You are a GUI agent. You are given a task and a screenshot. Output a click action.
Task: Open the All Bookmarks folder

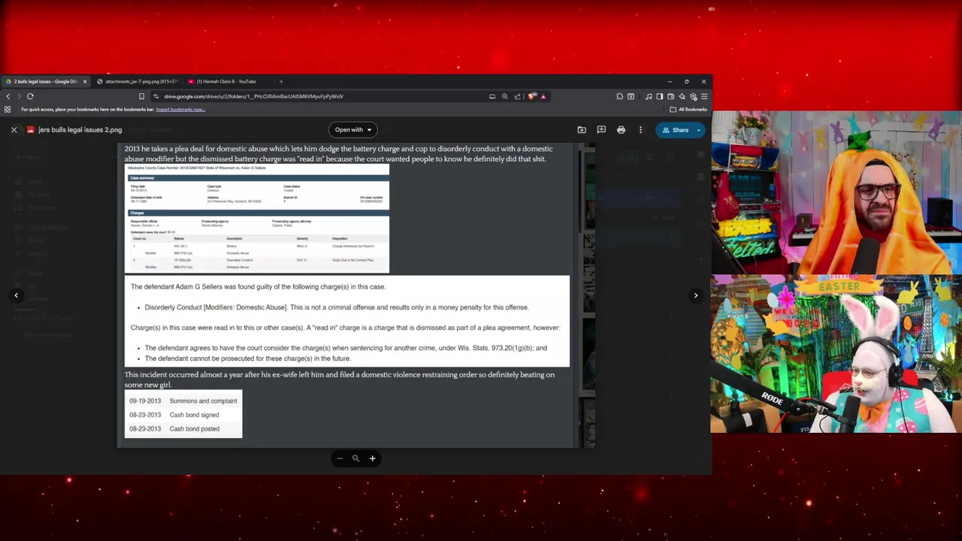click(x=688, y=110)
